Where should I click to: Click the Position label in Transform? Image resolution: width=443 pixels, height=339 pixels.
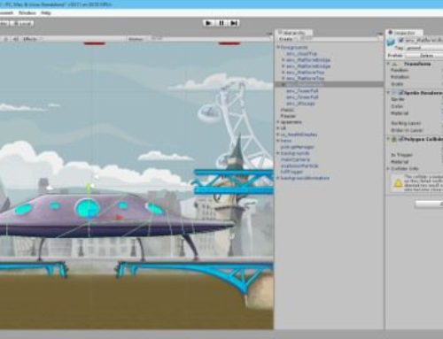(400, 70)
